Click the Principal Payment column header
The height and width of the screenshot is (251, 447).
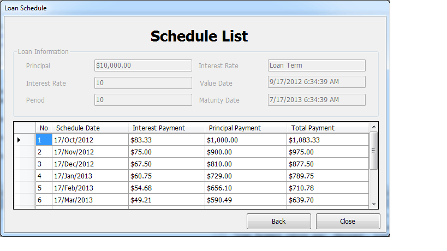pos(246,128)
